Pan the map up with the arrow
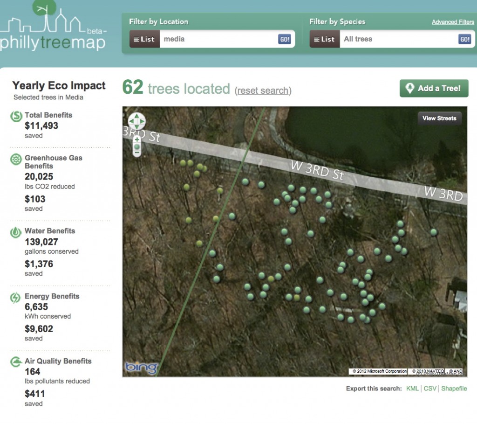This screenshot has width=477, height=424. click(136, 116)
